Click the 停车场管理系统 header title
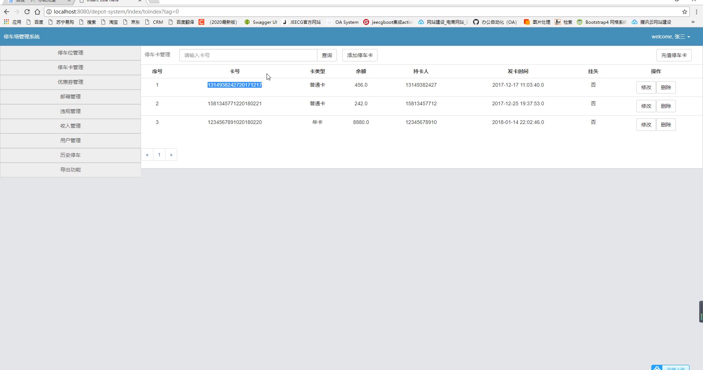This screenshot has height=370, width=703. click(x=22, y=37)
